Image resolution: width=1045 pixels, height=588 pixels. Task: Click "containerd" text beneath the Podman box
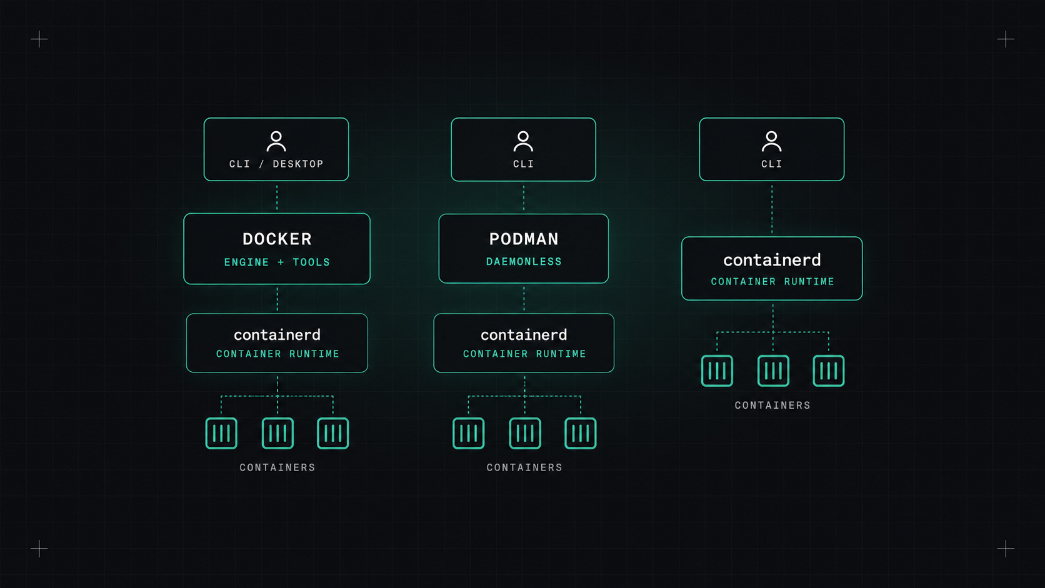[x=524, y=335]
